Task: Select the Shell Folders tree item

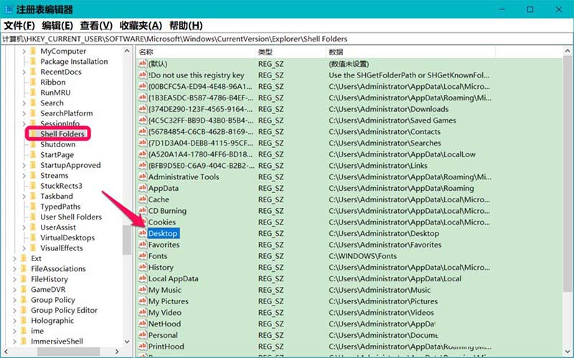Action: [62, 134]
